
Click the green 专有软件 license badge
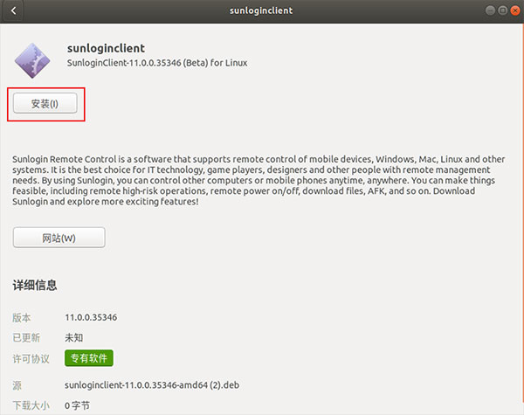pyautogui.click(x=88, y=358)
